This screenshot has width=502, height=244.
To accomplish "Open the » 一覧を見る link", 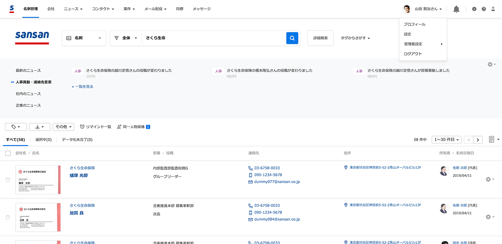I will [x=82, y=86].
